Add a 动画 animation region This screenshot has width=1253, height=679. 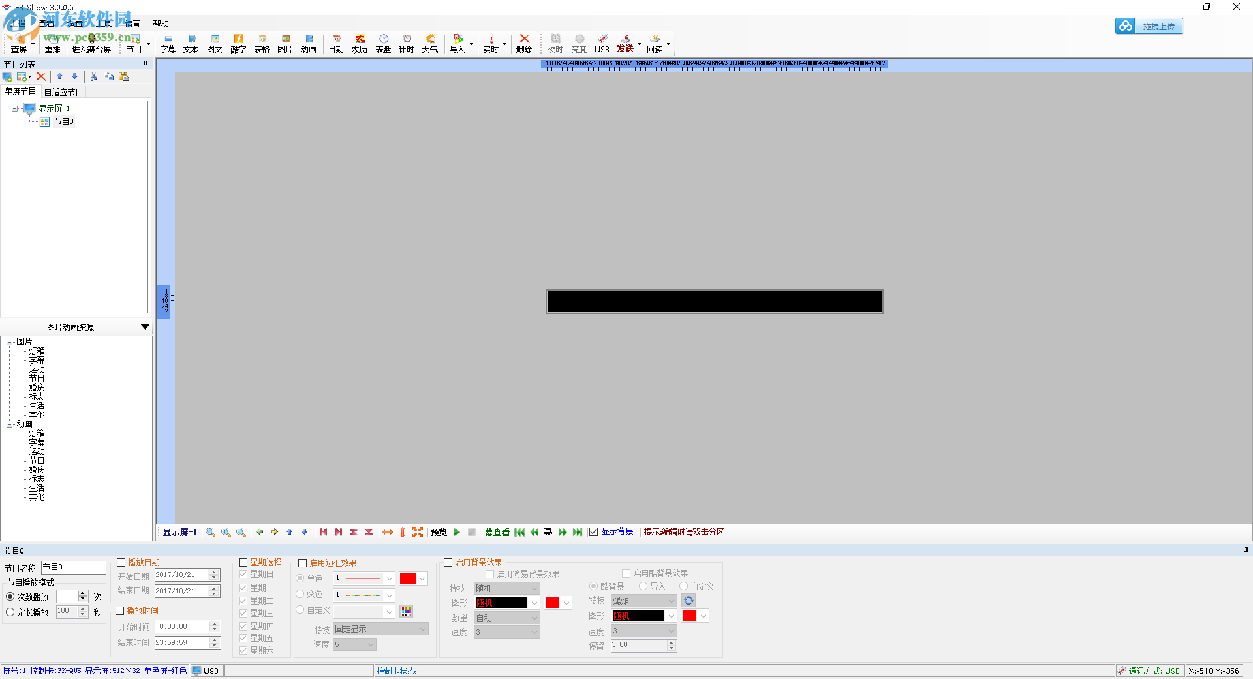pos(309,44)
